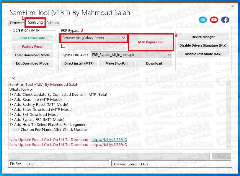The height and width of the screenshot is (176, 240).
Task: Open the Settings tab
Action: 53,23
